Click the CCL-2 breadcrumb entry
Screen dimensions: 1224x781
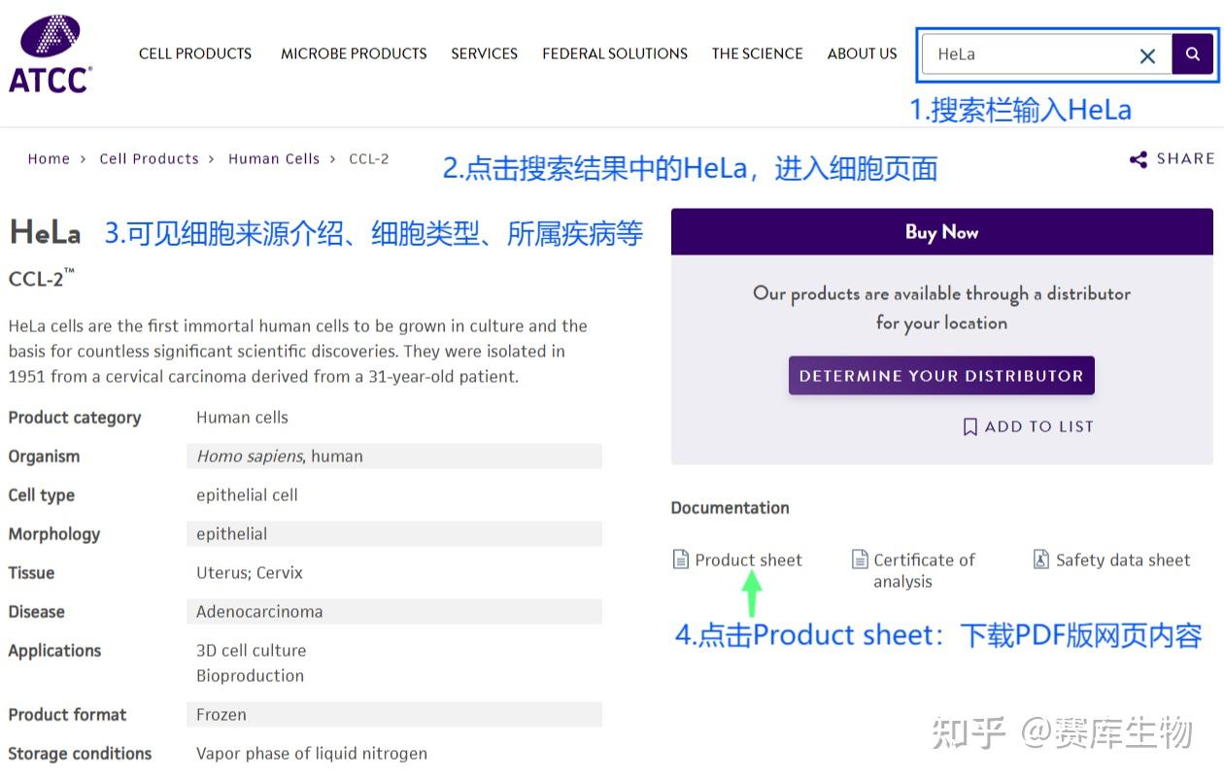pos(369,158)
